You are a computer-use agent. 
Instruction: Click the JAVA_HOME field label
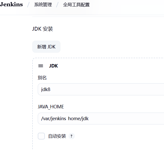[x=51, y=107]
